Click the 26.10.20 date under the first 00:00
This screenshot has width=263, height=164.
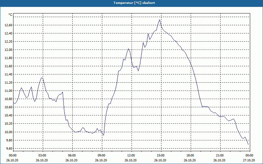12,160
